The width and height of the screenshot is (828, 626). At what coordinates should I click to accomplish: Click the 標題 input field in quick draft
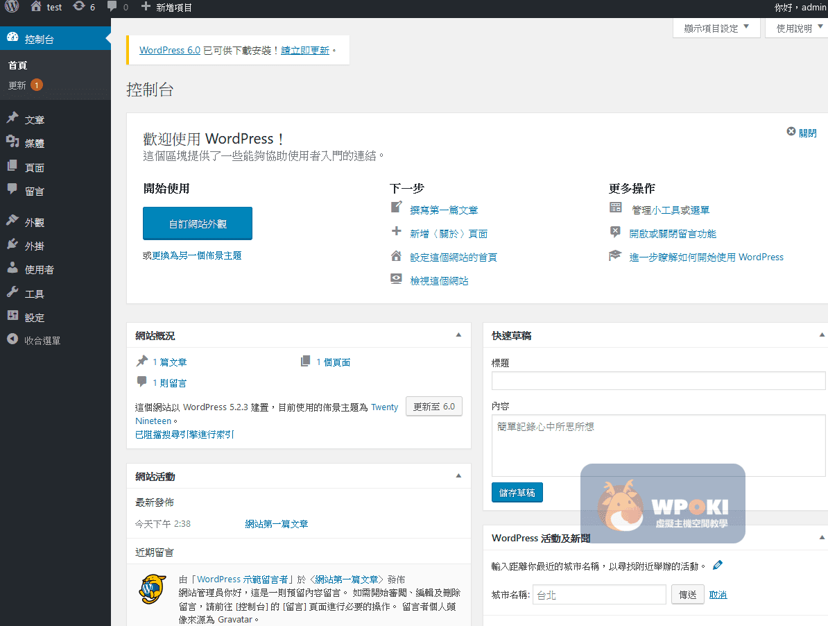coord(658,381)
